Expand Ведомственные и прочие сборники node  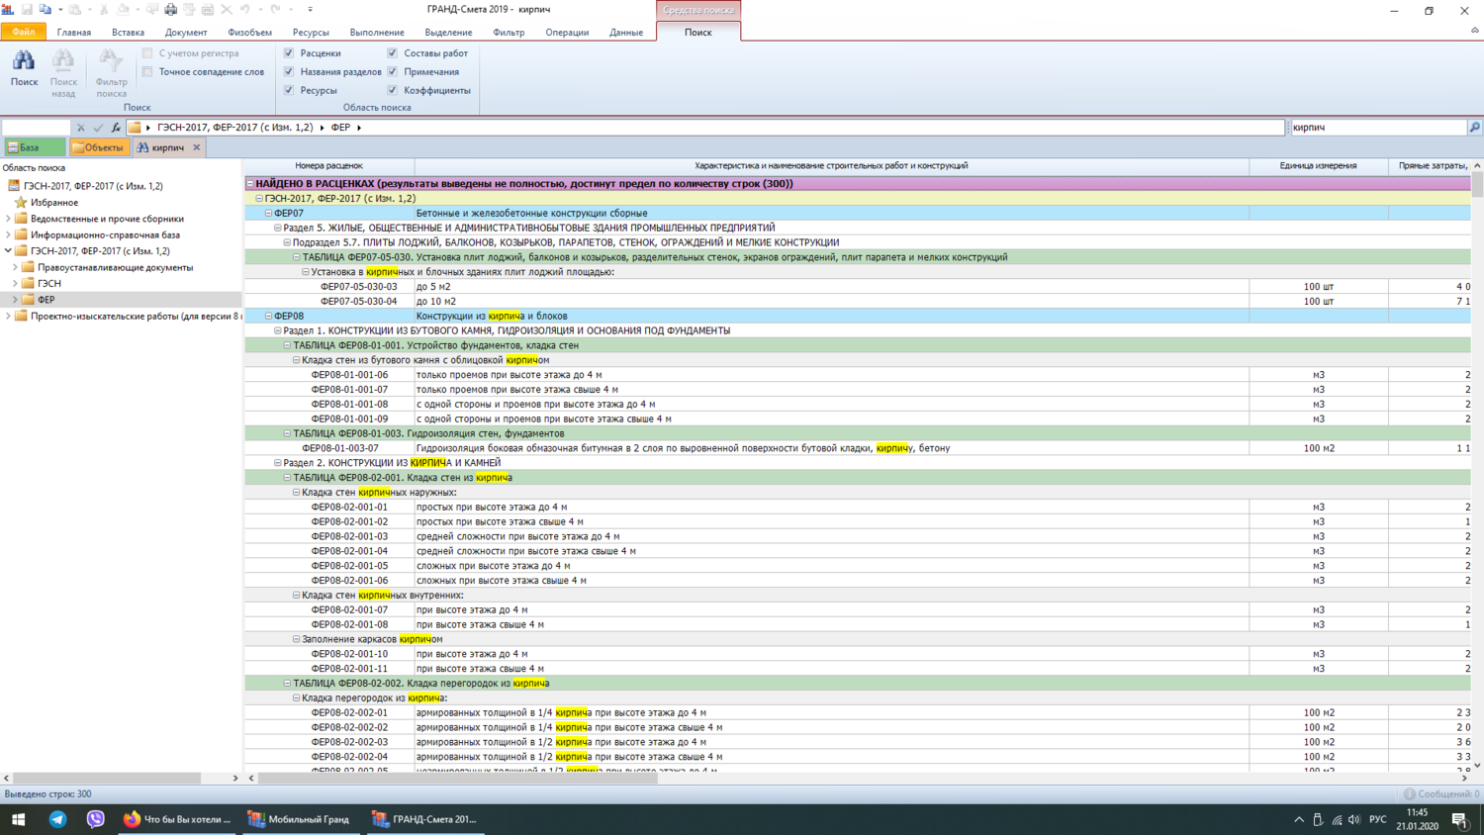8,219
